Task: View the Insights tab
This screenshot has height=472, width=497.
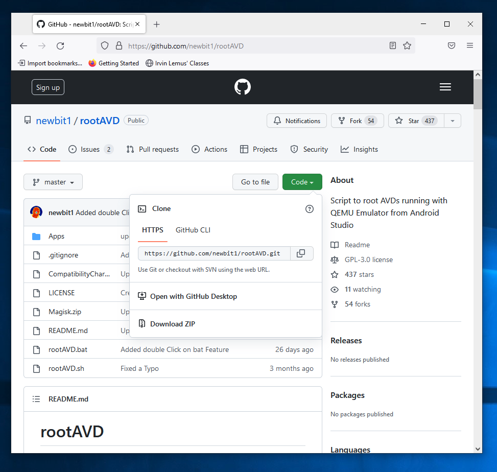Action: tap(359, 149)
